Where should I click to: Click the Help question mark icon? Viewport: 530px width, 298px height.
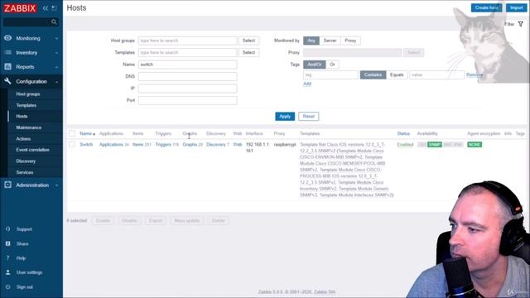point(7,258)
